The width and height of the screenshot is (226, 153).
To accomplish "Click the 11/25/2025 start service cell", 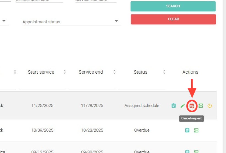I will point(42,105).
